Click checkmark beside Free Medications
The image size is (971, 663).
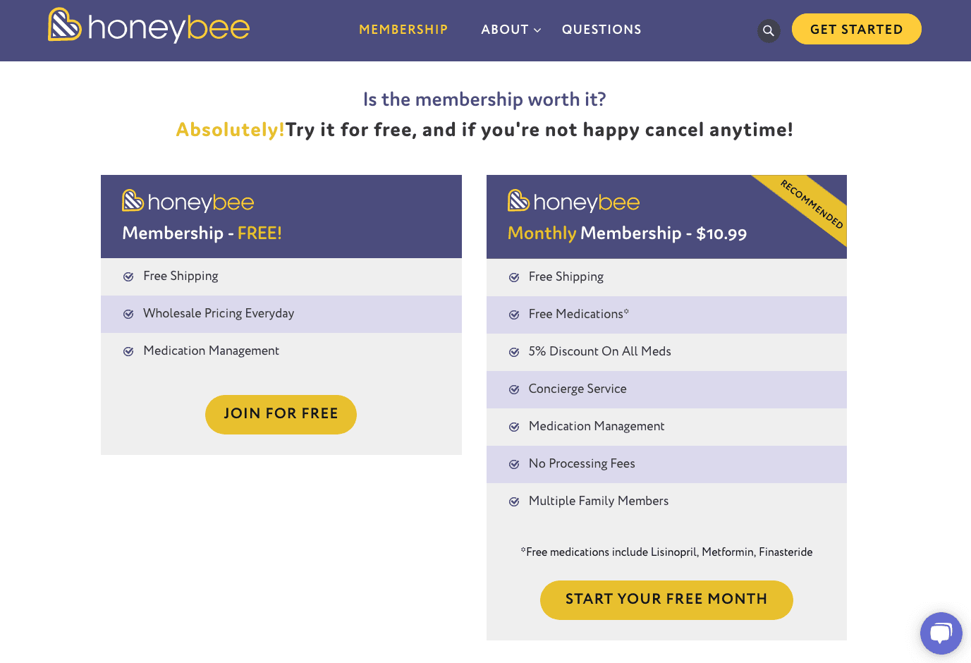[x=514, y=315]
